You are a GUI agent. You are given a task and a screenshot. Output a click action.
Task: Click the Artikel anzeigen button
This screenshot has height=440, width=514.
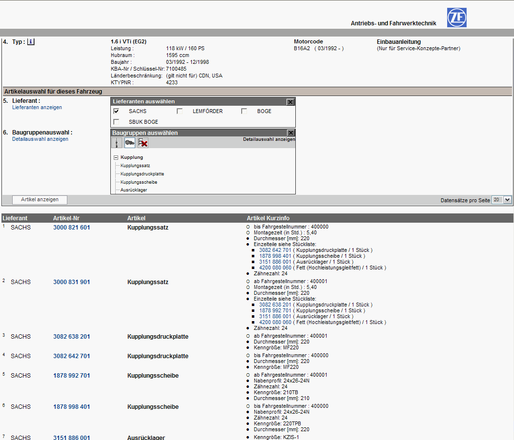tap(40, 200)
